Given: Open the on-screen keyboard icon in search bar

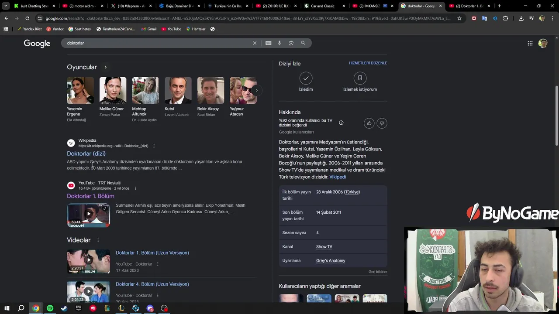Looking at the screenshot, I should [268, 43].
